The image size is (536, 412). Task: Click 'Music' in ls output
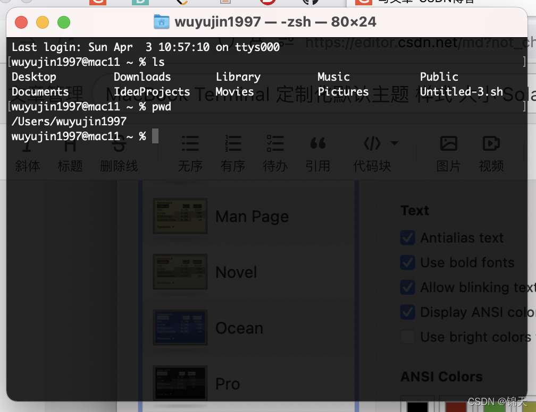pyautogui.click(x=333, y=77)
